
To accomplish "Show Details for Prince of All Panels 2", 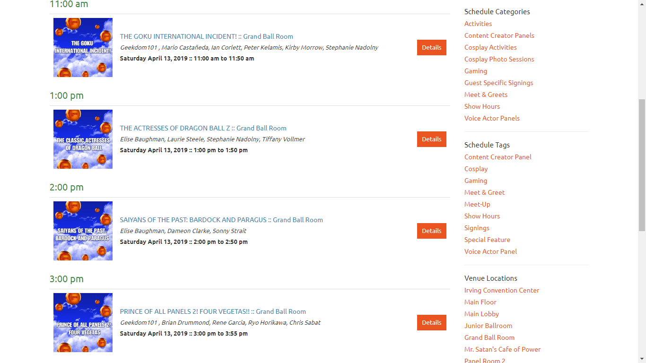I will pos(431,322).
